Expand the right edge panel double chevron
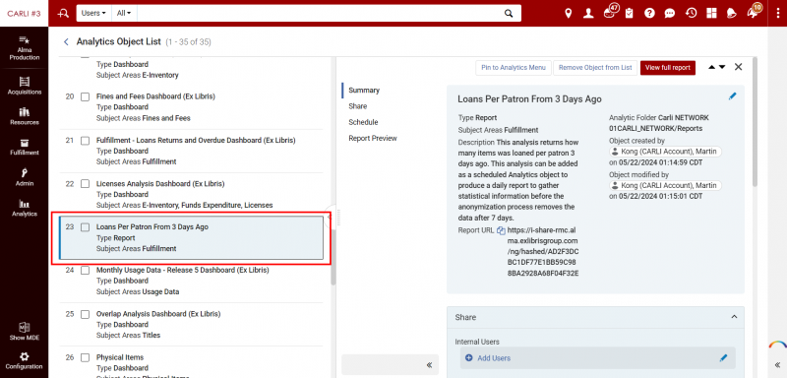 (x=777, y=365)
